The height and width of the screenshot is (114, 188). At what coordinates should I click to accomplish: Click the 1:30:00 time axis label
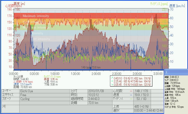pos(75,74)
